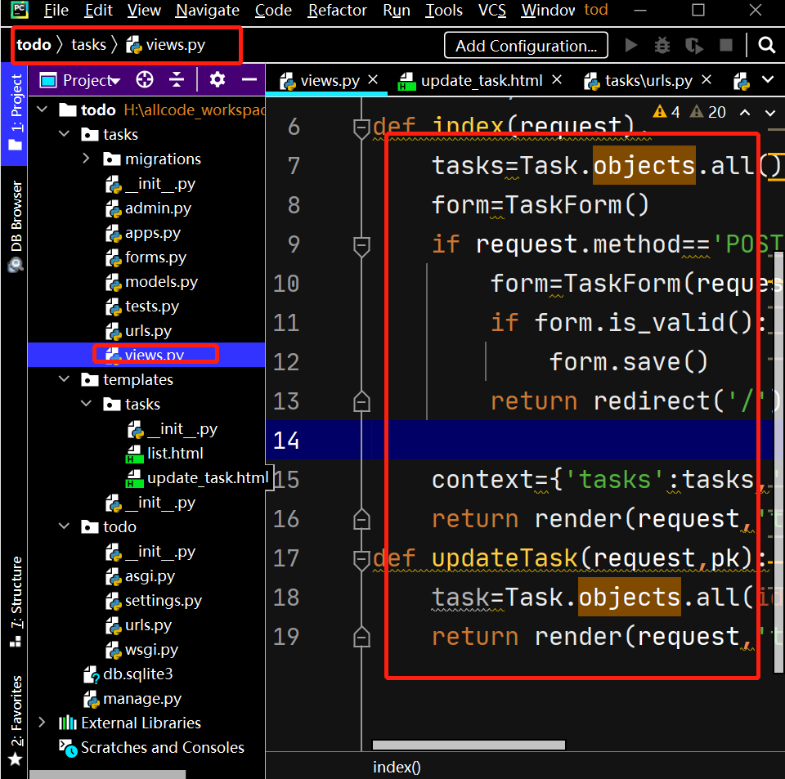Select Scratches and Consoles node

click(x=152, y=747)
